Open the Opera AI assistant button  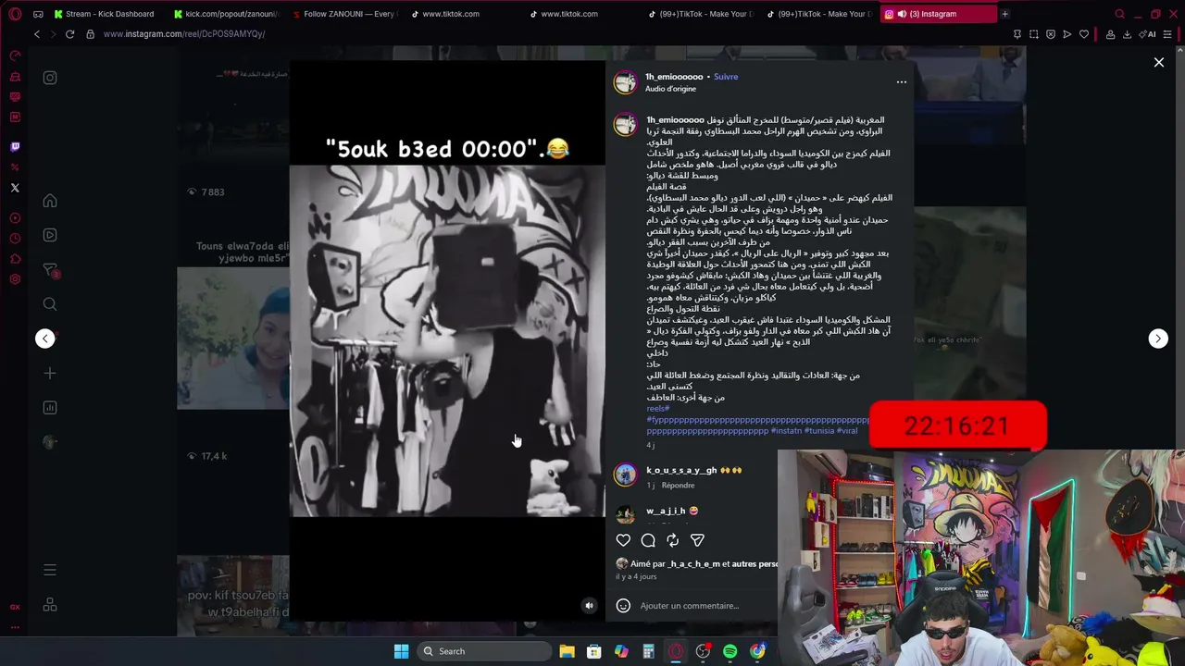coord(1149,34)
